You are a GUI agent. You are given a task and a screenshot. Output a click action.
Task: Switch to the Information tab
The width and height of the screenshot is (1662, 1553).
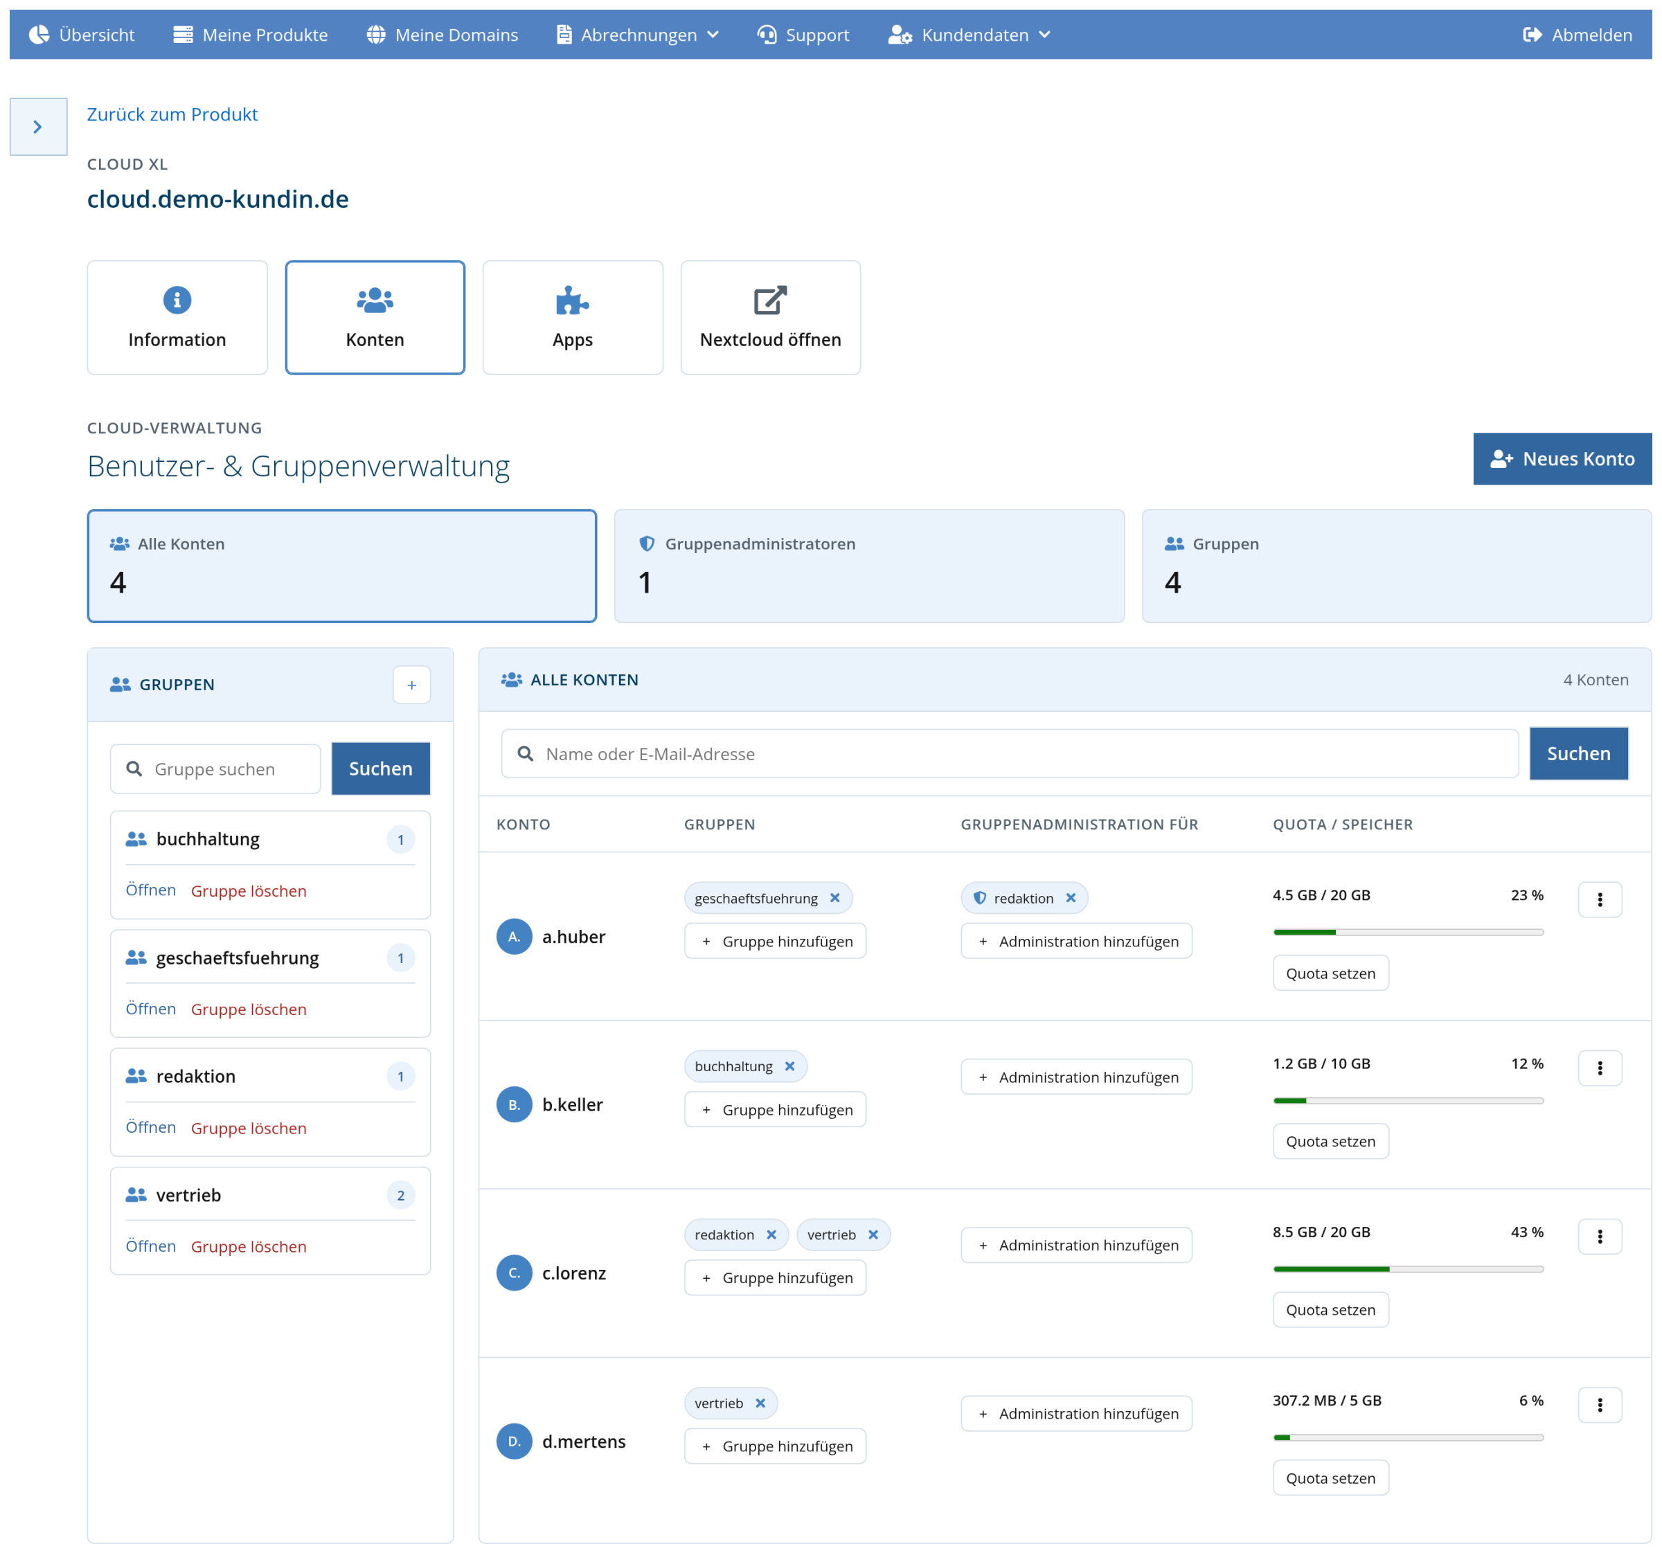coord(177,317)
